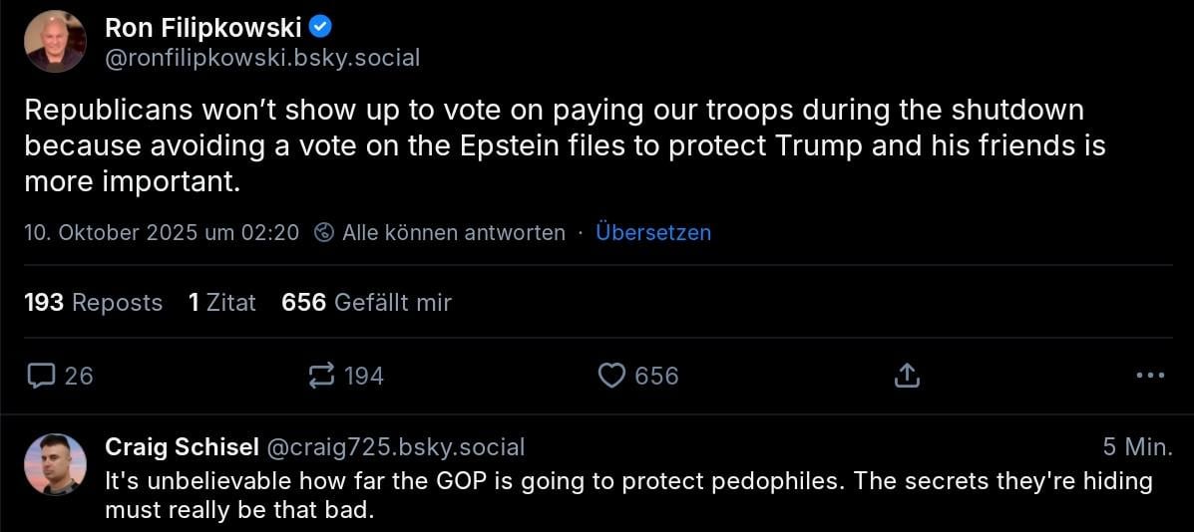
Task: Open the three-dot more options menu
Action: click(x=1149, y=376)
